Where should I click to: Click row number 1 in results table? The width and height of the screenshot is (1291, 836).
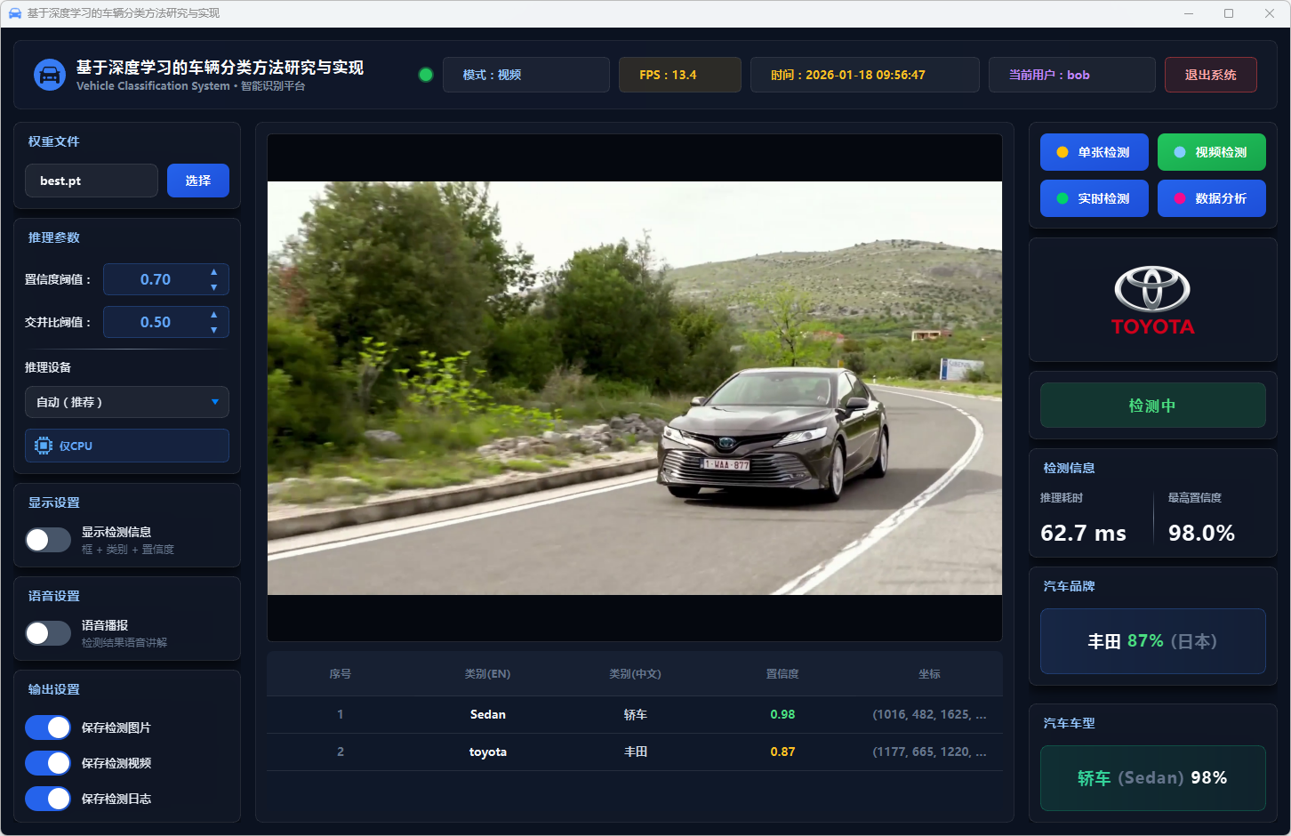click(x=341, y=714)
